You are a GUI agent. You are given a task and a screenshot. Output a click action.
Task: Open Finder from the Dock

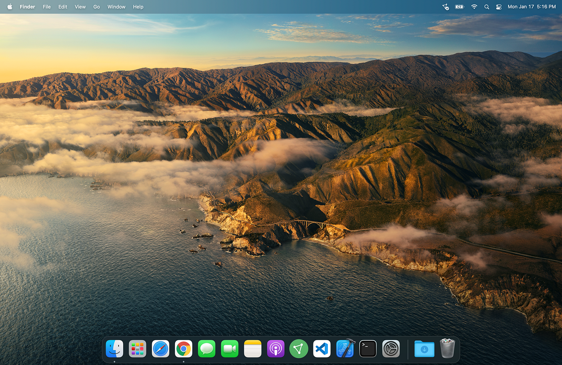[114, 349]
